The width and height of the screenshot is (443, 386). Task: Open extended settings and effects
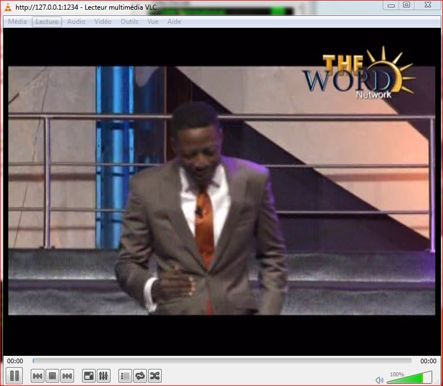104,376
